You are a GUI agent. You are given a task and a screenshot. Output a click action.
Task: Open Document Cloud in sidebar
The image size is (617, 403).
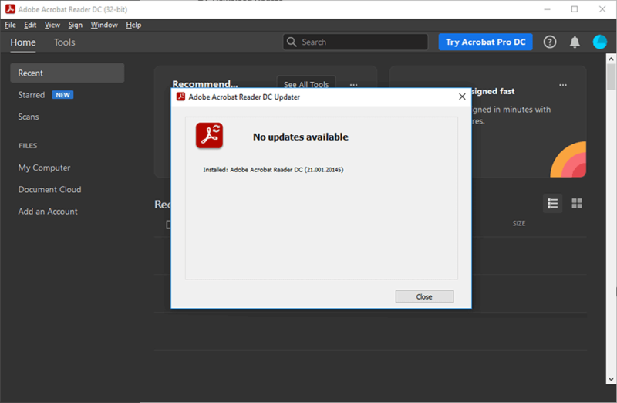pyautogui.click(x=49, y=189)
